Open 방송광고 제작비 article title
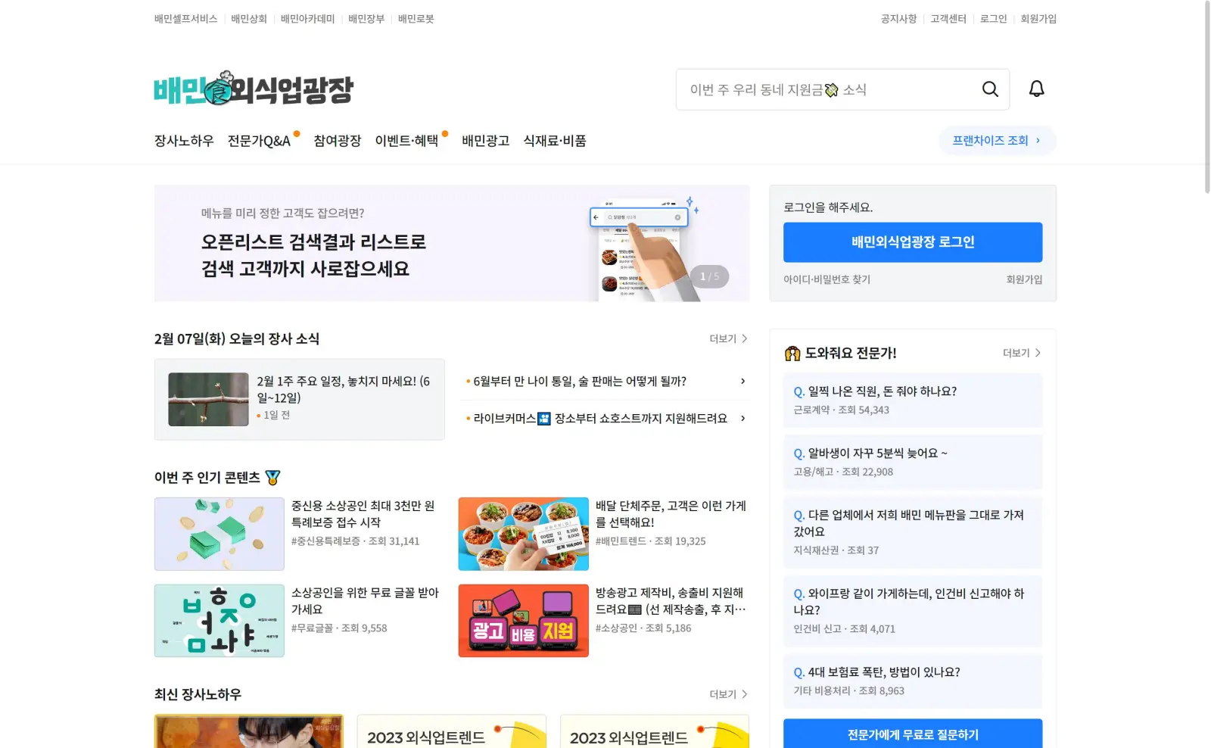 coord(671,600)
